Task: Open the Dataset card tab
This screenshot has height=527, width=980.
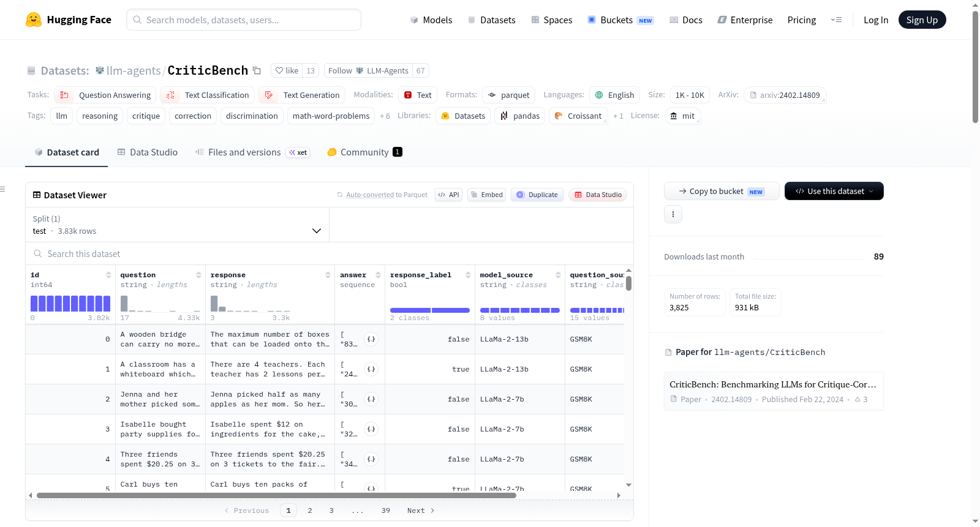Action: pos(67,152)
